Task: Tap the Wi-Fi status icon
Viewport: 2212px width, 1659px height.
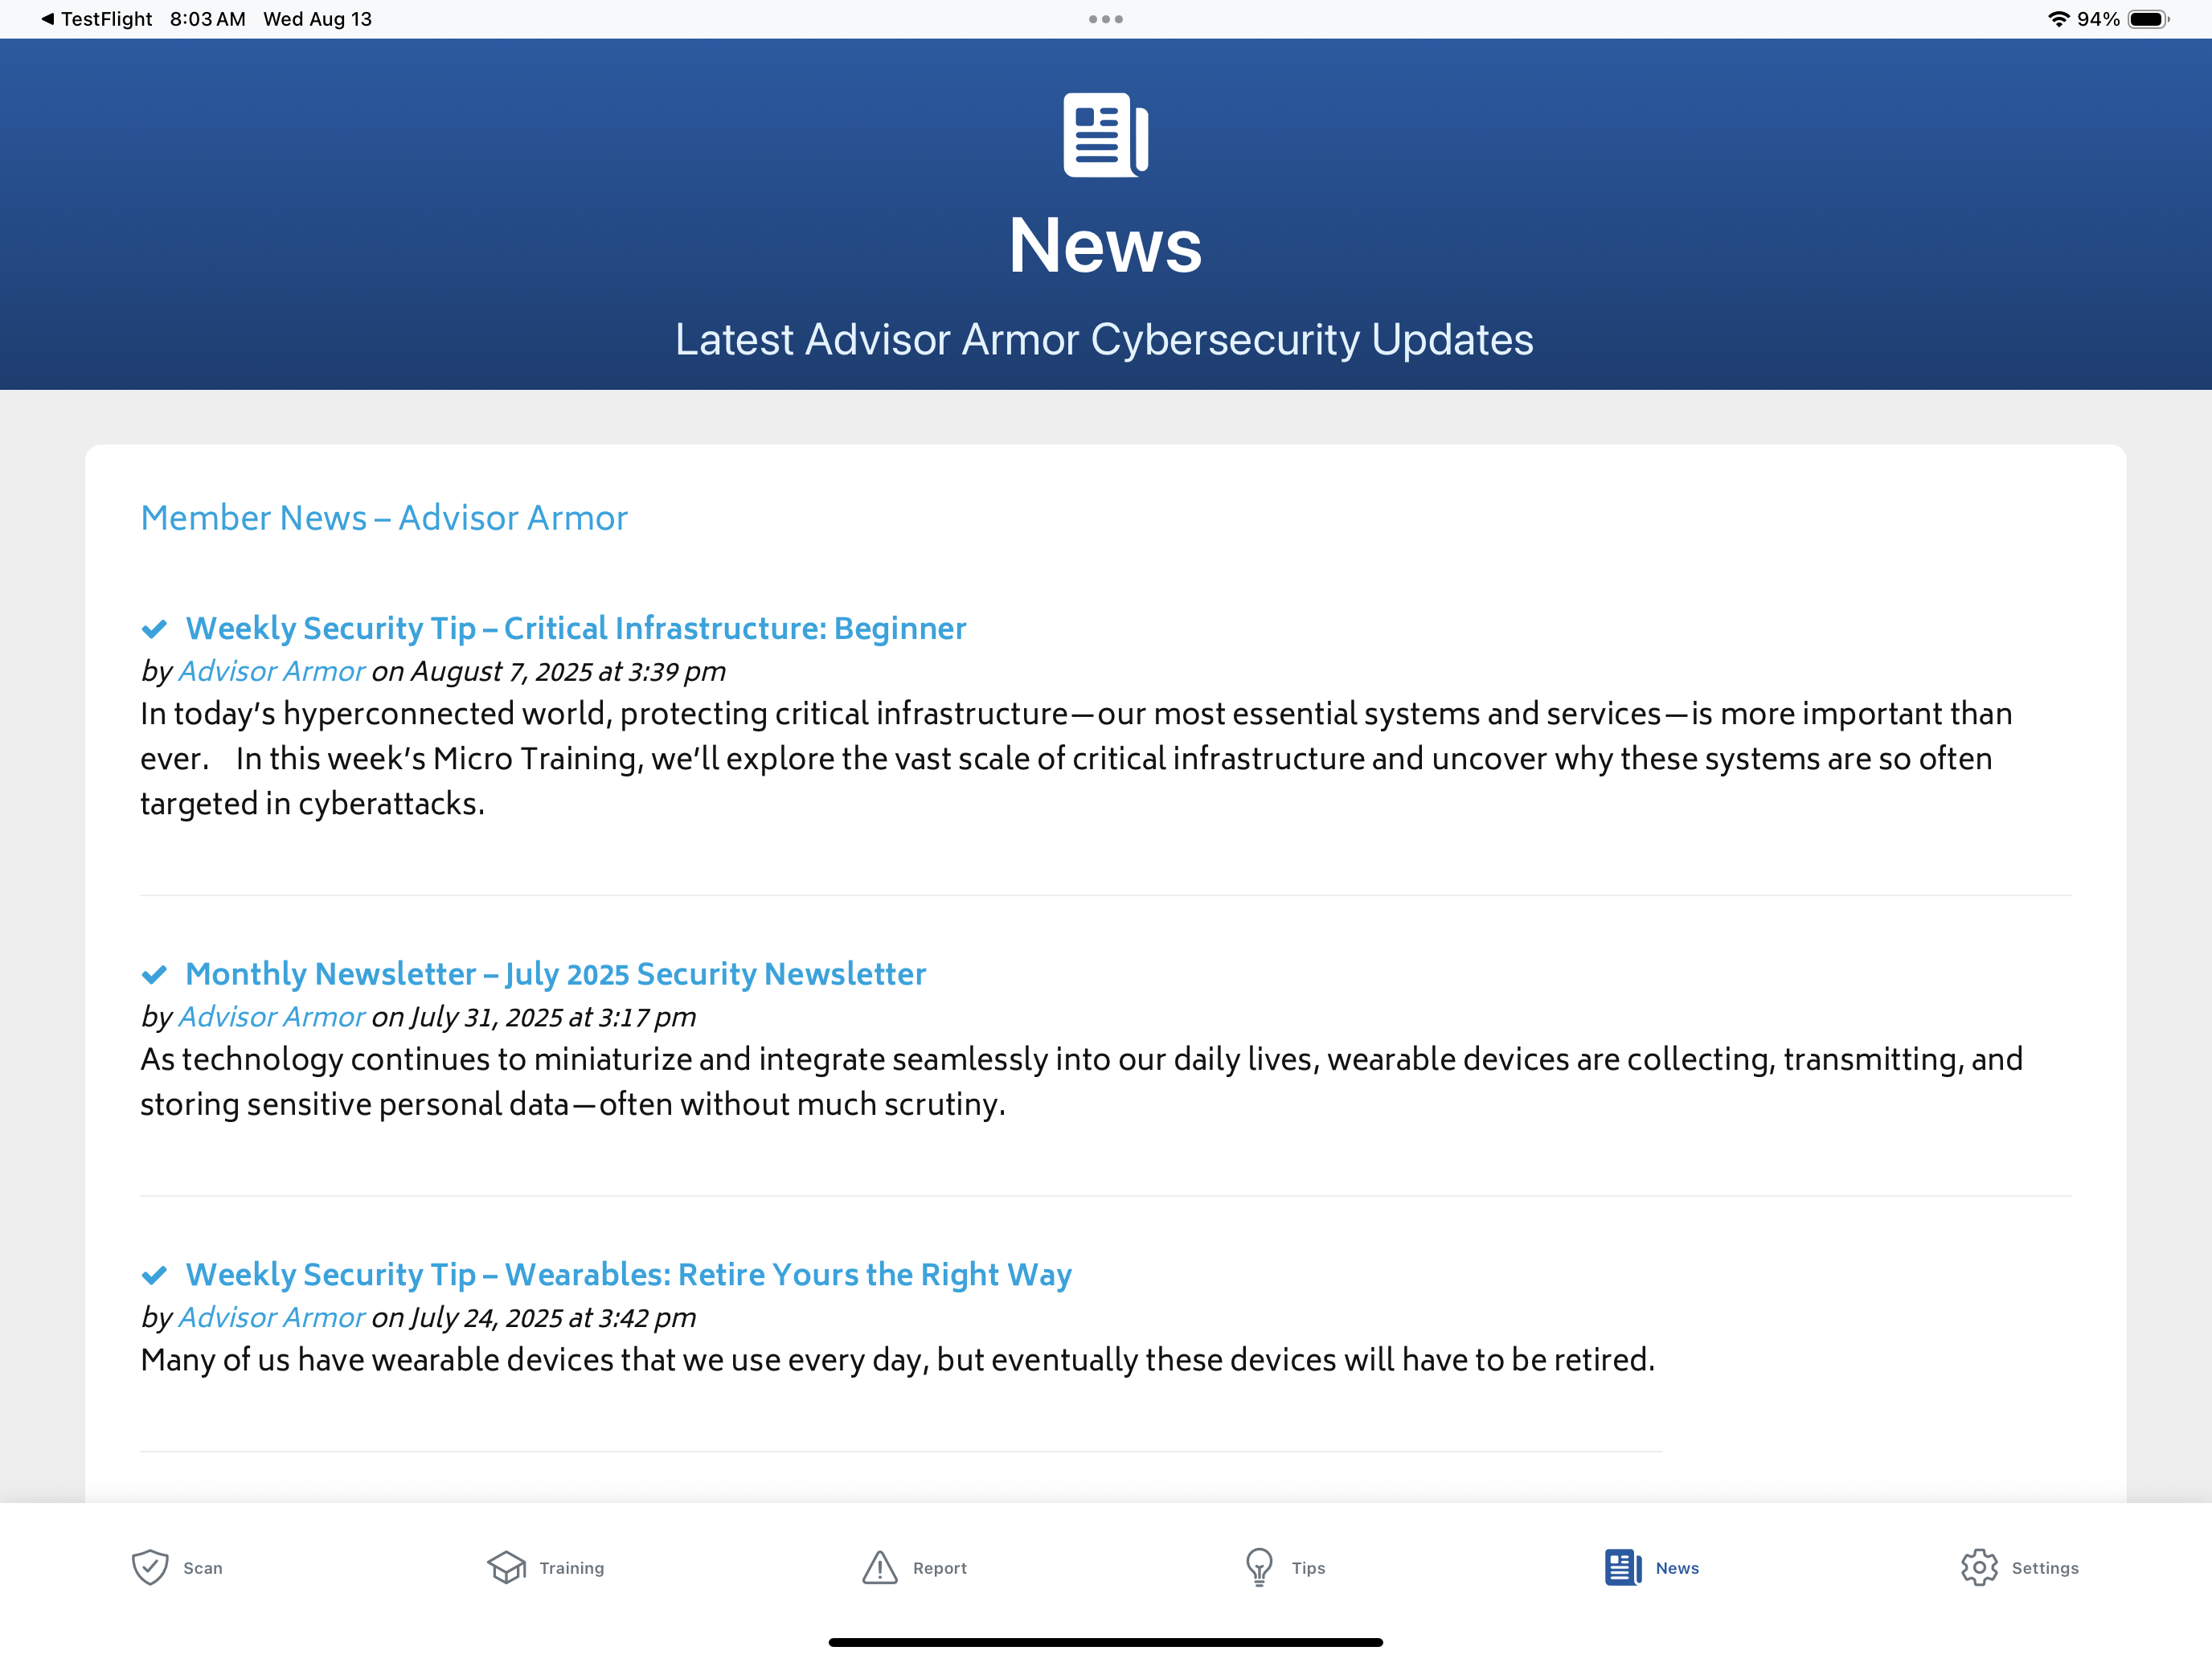Action: coord(2058,19)
